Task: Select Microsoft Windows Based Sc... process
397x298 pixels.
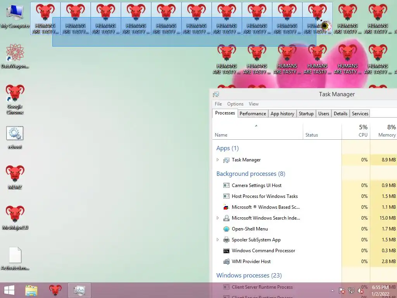Action: 305,207
